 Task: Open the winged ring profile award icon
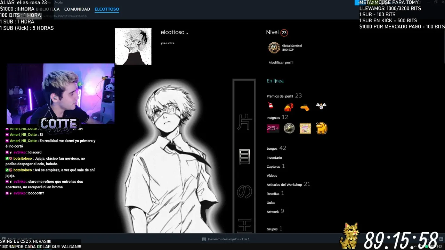[321, 106]
